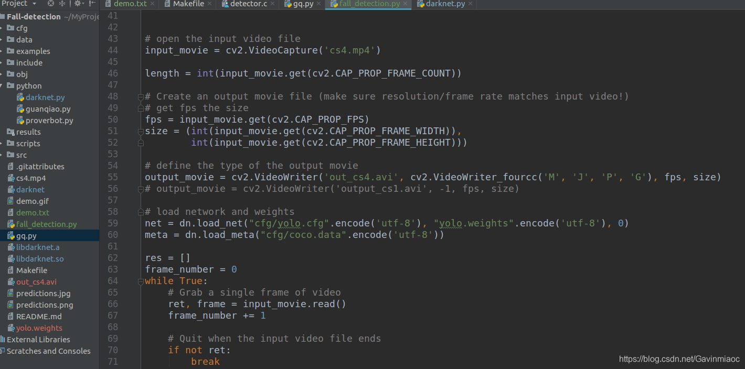The image size is (745, 369).
Task: Click the folder icon beside scripts
Action: click(x=10, y=144)
